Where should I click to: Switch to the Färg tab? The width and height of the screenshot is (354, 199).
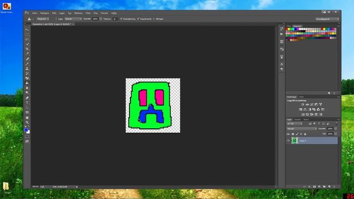coord(289,26)
